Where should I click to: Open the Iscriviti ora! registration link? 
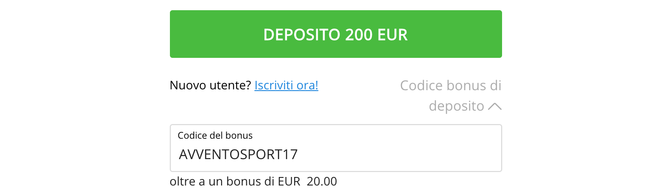pos(286,86)
